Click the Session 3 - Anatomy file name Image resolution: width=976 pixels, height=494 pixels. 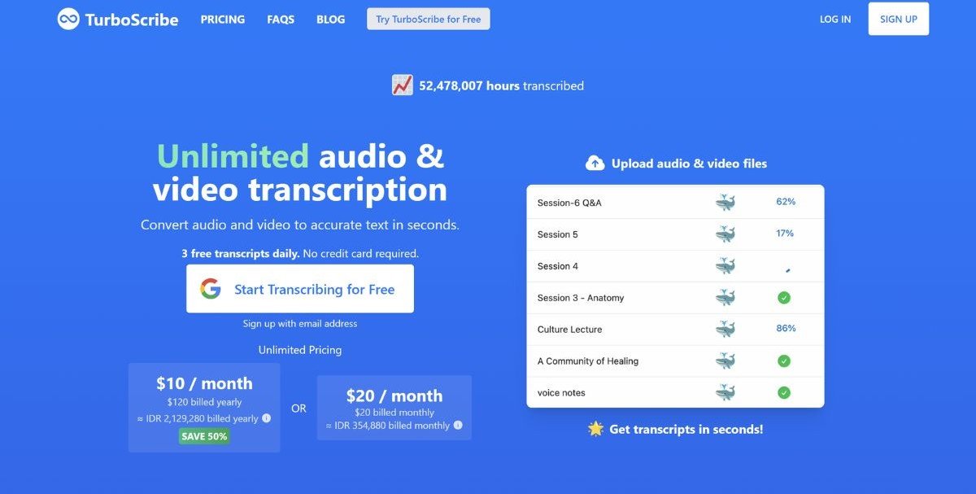pyautogui.click(x=581, y=298)
